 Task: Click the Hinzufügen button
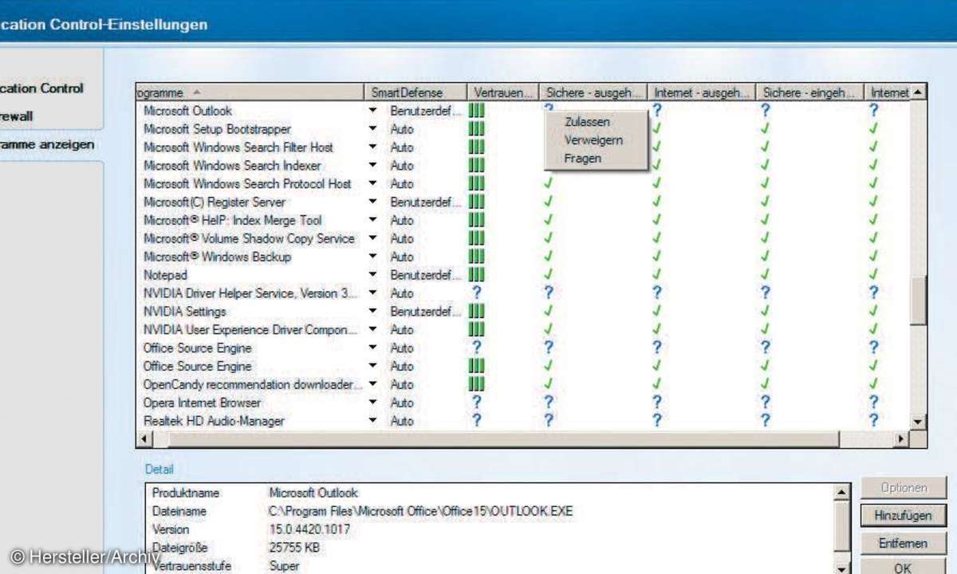pos(903,516)
